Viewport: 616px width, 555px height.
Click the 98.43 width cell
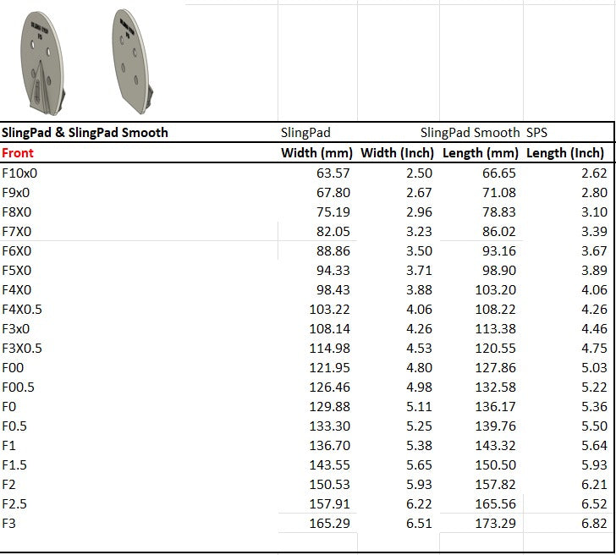click(x=333, y=290)
